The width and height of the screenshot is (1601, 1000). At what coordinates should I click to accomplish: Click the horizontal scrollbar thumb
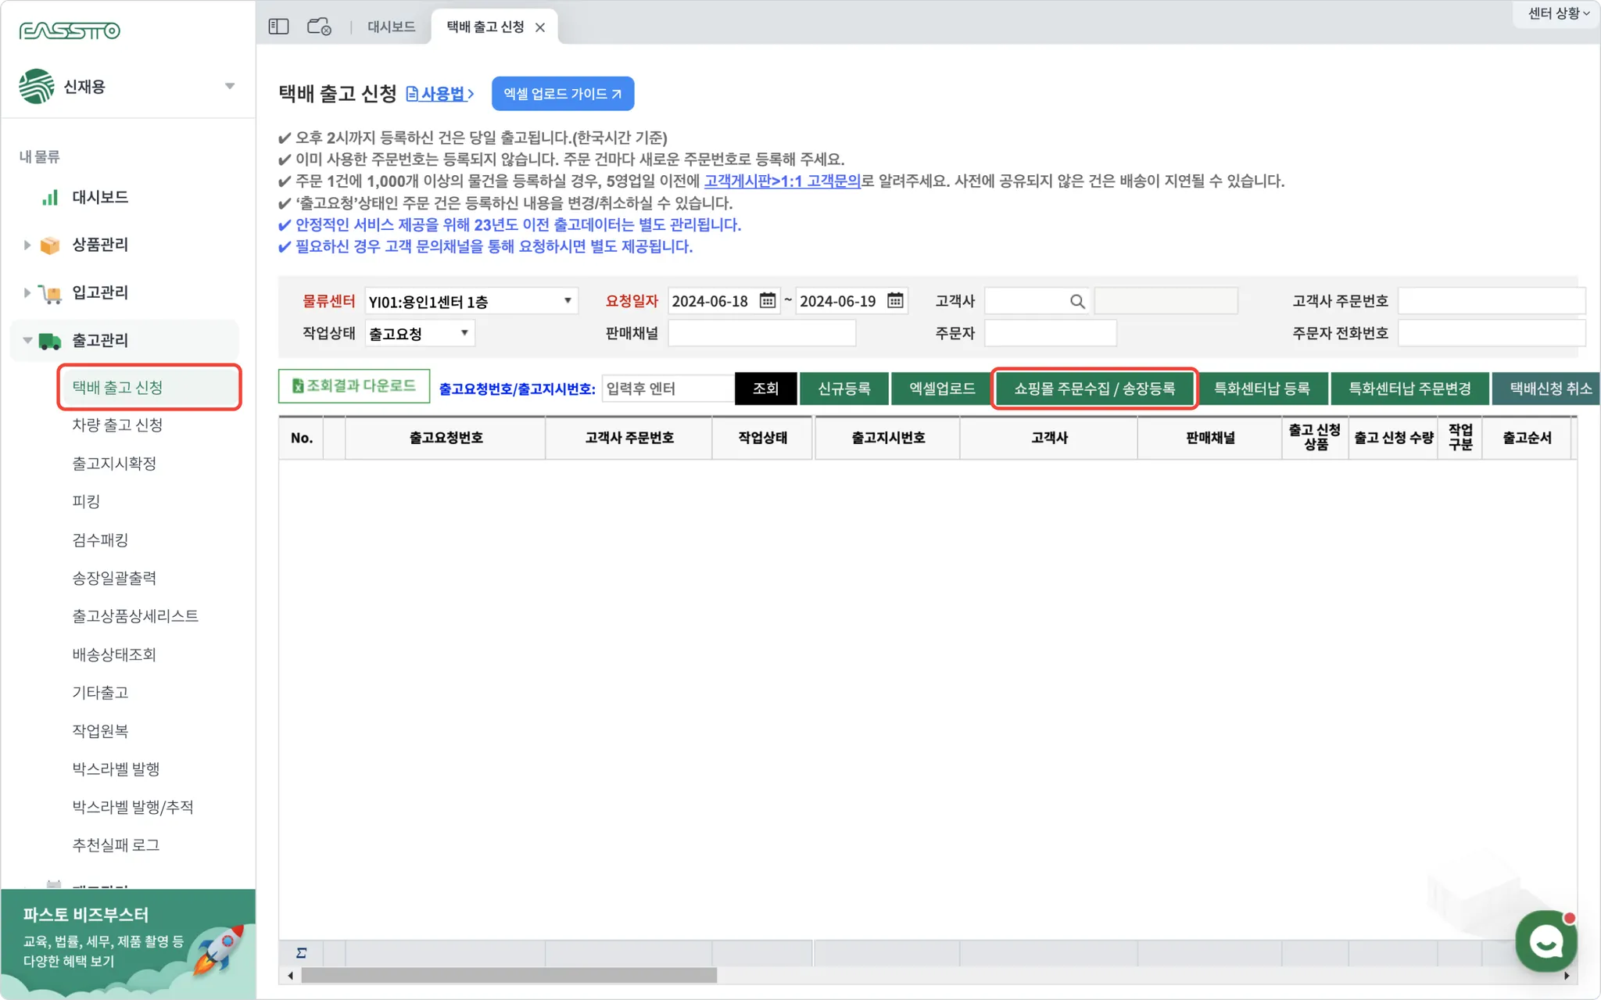pyautogui.click(x=508, y=975)
